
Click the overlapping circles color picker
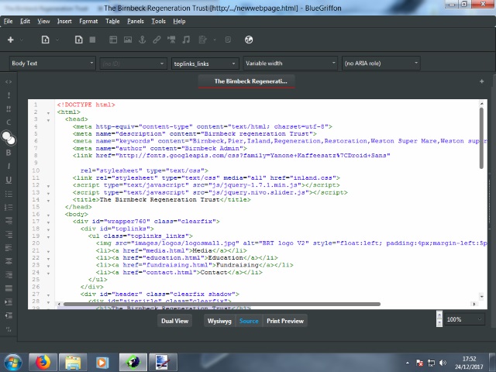coord(9,138)
